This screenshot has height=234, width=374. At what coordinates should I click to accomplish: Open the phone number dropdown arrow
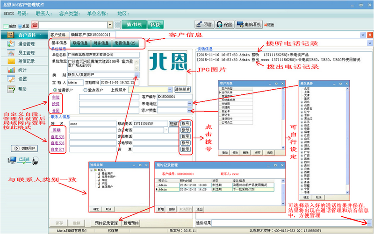click(110, 25)
